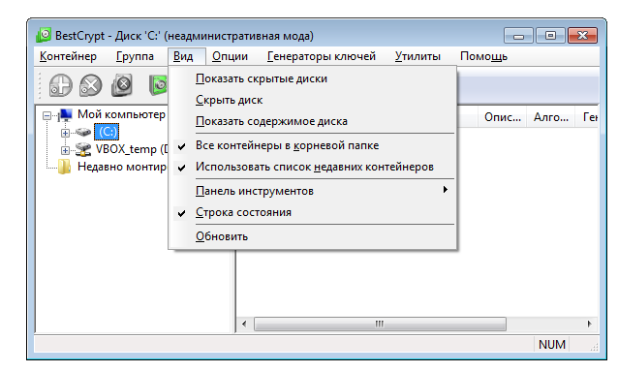618x372 pixels.
Task: Expand the (C:) drive node
Action: [x=65, y=133]
